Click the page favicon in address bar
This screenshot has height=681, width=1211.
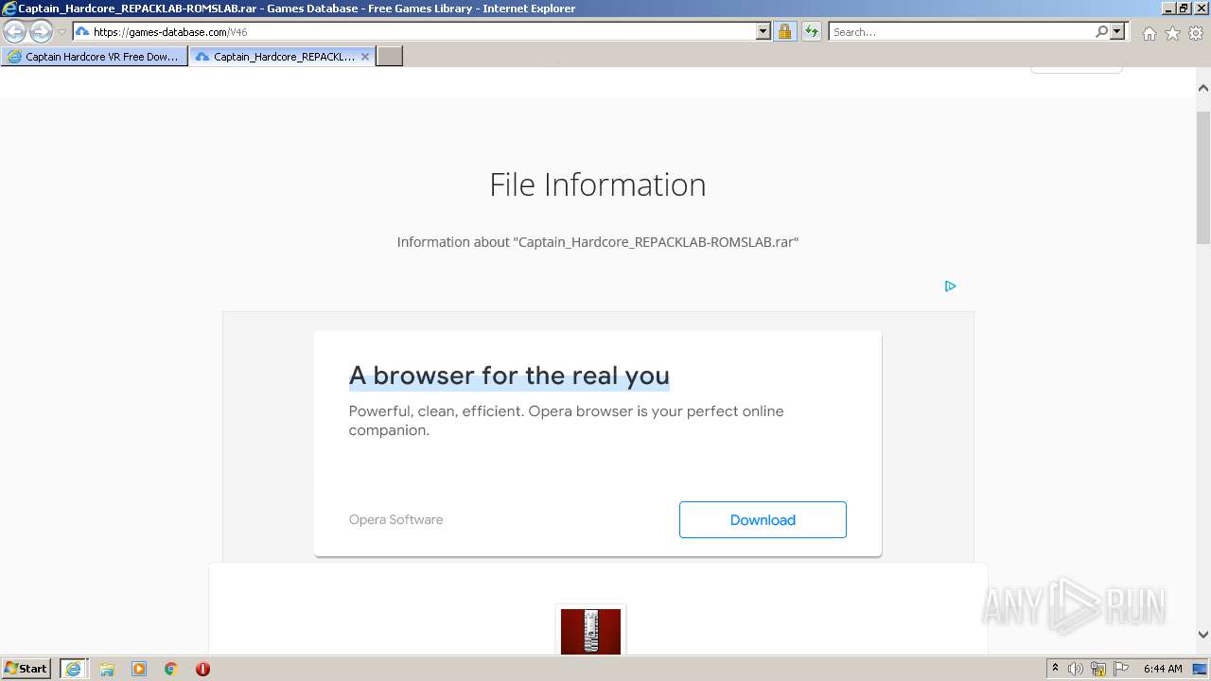click(x=82, y=32)
